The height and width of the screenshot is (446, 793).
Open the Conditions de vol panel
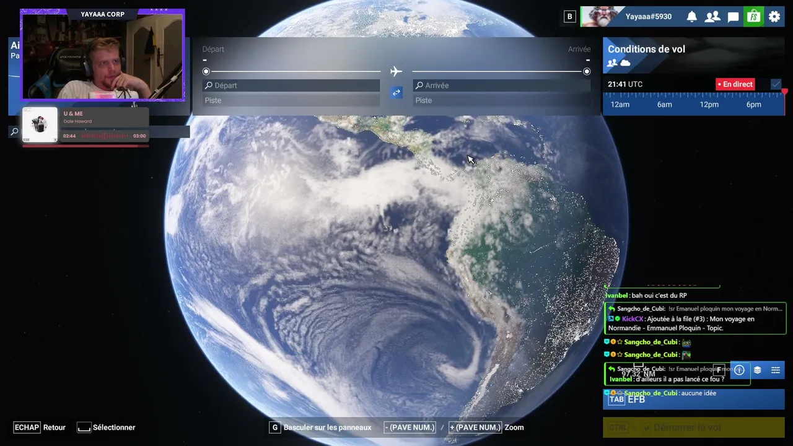(694, 56)
